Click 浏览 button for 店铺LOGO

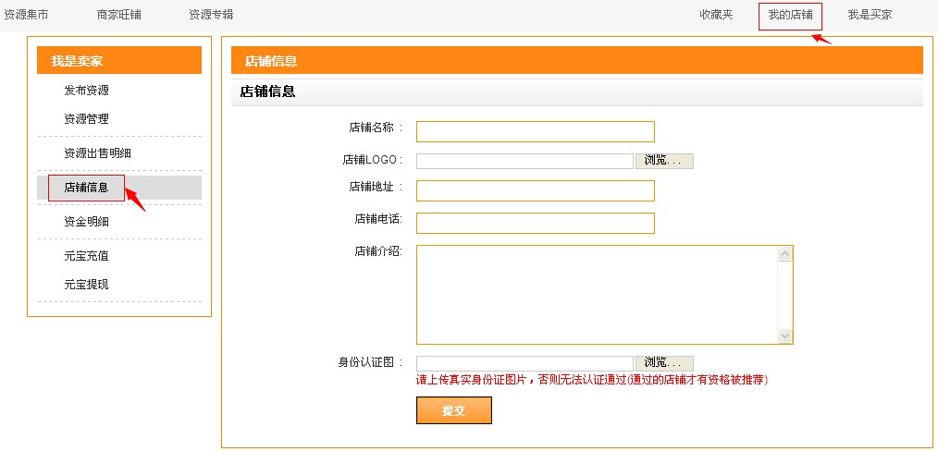[x=664, y=161]
